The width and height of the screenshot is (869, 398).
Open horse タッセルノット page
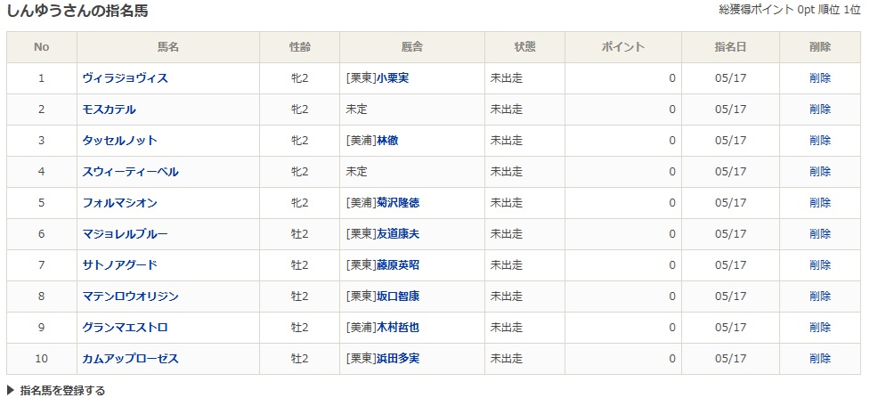click(119, 141)
